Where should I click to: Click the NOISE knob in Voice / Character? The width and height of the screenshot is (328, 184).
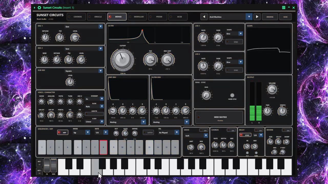[41, 102]
